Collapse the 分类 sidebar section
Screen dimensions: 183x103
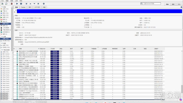[x=2, y=37]
